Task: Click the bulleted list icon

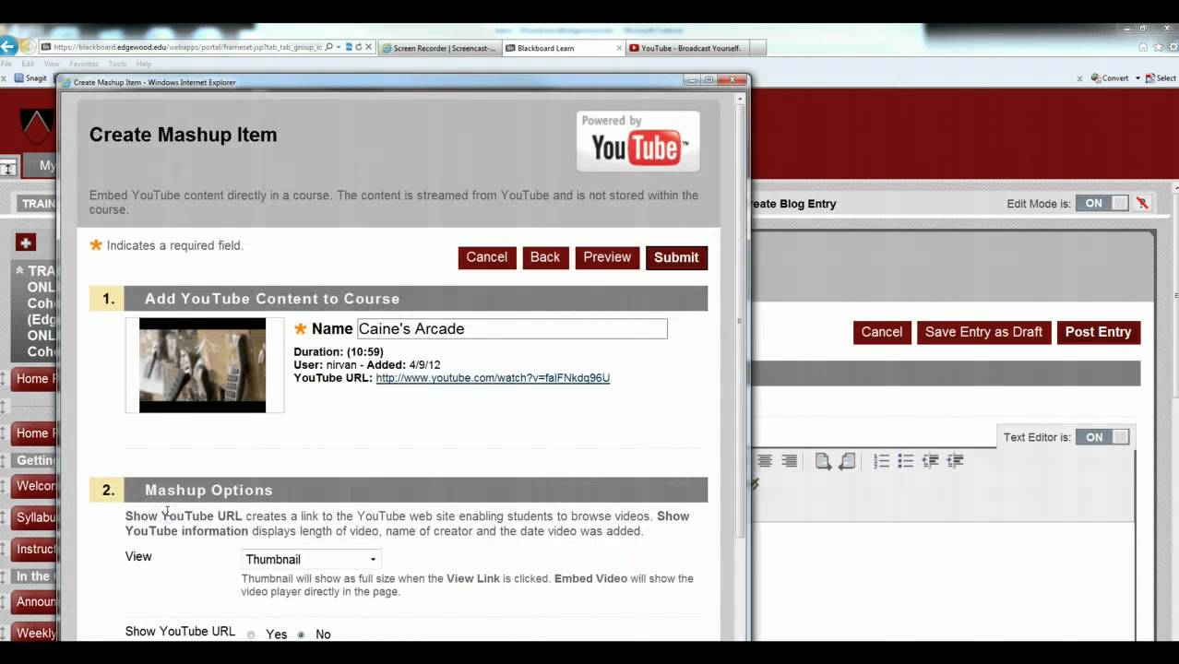Action: click(x=906, y=460)
